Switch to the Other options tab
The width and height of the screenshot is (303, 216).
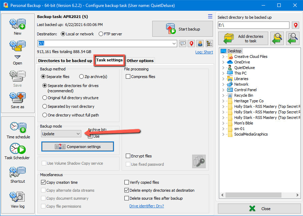[x=140, y=61]
